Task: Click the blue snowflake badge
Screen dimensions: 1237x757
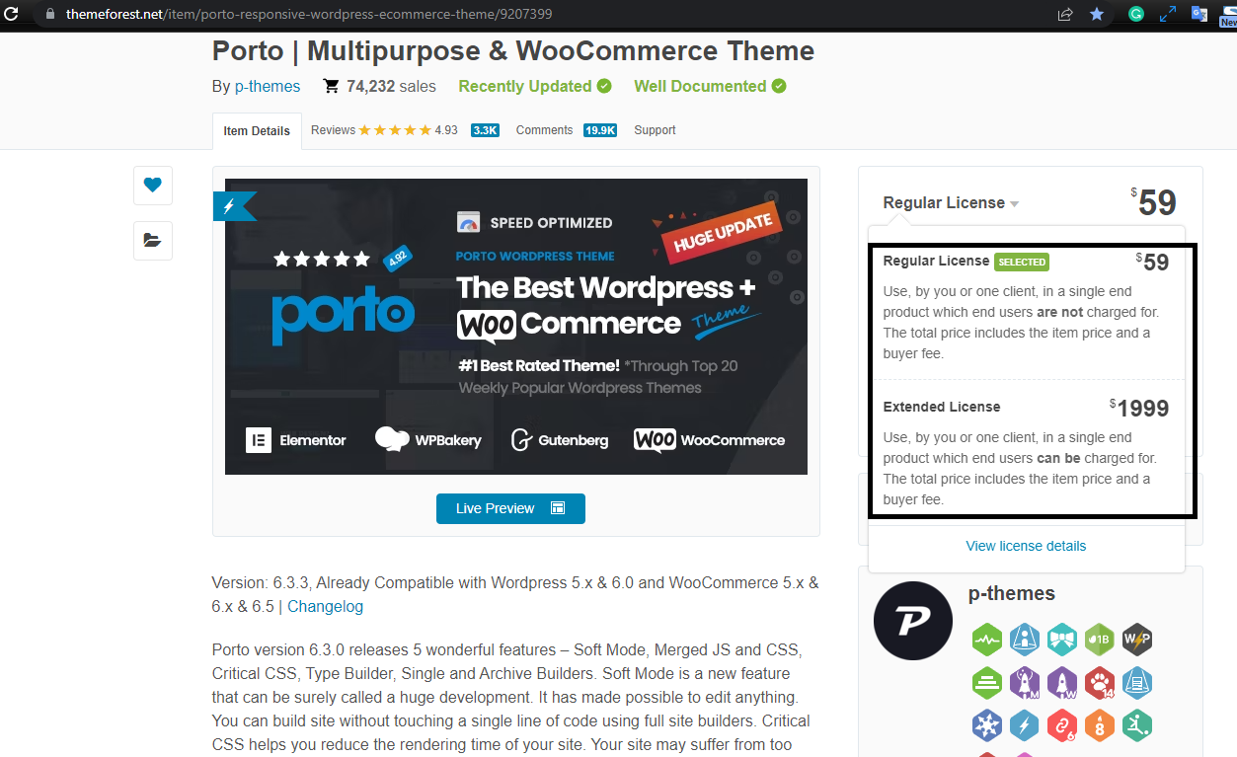Action: [x=987, y=726]
